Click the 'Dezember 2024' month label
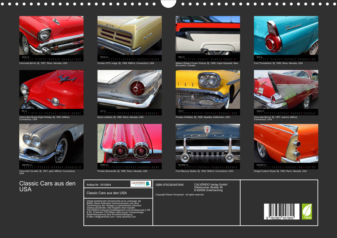This screenshot has width=337, height=238. (261, 165)
